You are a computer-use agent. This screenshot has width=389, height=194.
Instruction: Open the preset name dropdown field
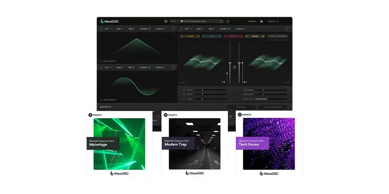point(201,21)
